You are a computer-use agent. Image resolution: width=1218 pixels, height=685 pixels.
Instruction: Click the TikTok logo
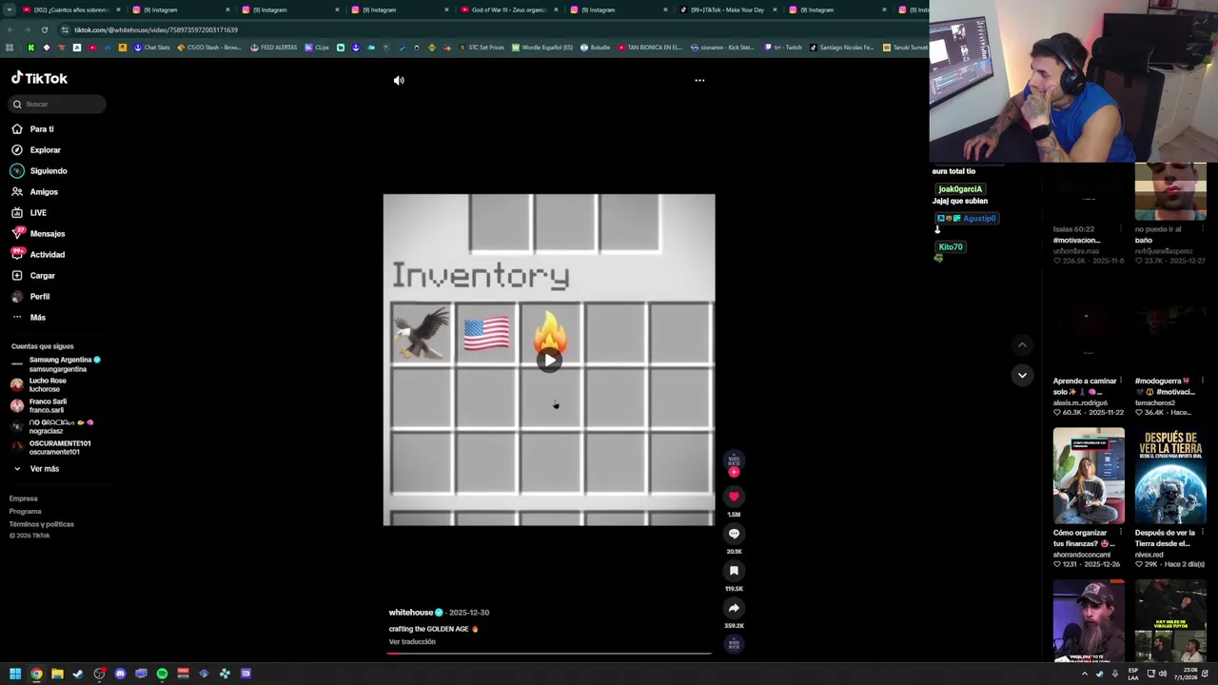click(x=39, y=78)
